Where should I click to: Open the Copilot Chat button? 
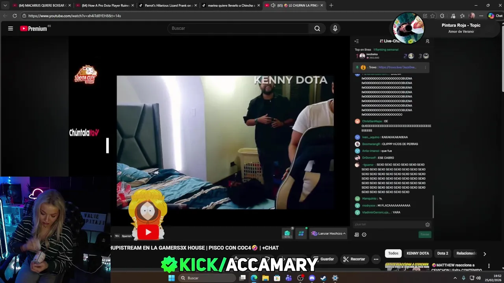(x=495, y=16)
